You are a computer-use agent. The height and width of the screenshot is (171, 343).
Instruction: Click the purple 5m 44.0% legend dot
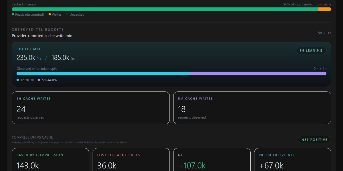[x=39, y=80]
